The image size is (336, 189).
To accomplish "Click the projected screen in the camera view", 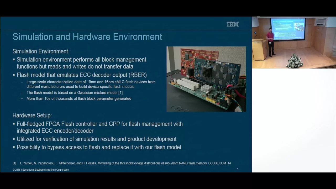I will 288,29.
